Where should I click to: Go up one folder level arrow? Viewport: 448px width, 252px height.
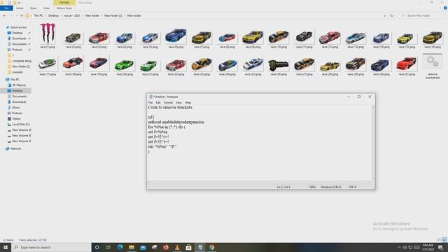[22, 15]
